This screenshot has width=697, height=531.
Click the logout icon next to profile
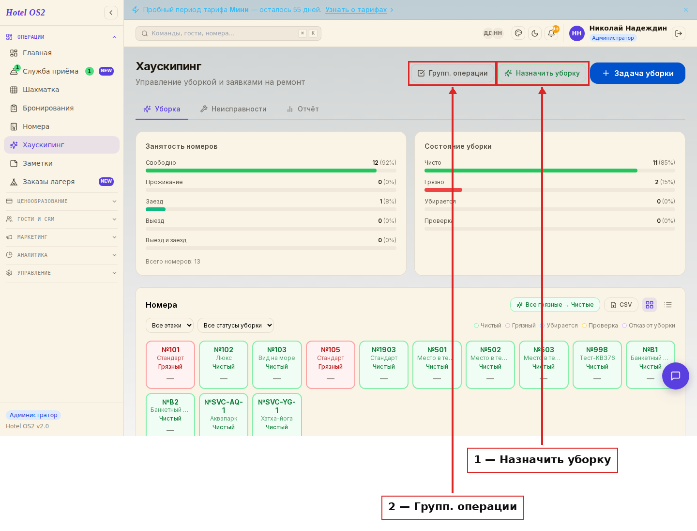(x=679, y=33)
